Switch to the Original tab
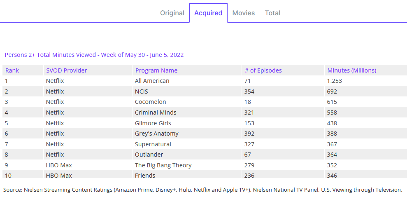The width and height of the screenshot is (407, 197). [172, 13]
